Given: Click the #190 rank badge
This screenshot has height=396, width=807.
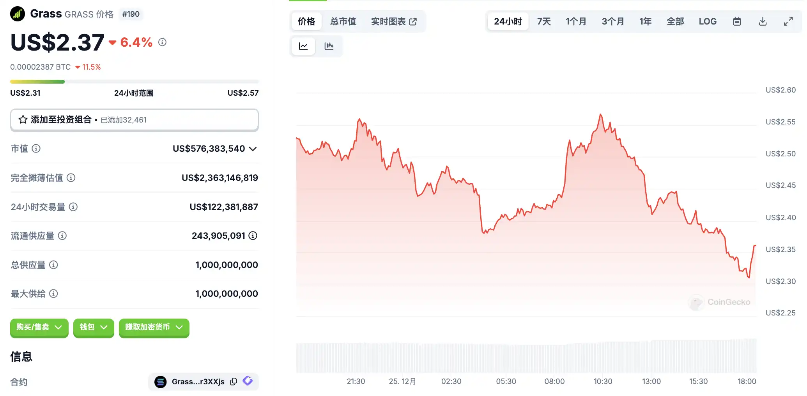Looking at the screenshot, I should click(x=131, y=14).
